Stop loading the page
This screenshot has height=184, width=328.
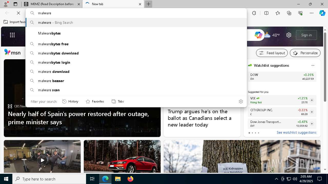coord(18,13)
